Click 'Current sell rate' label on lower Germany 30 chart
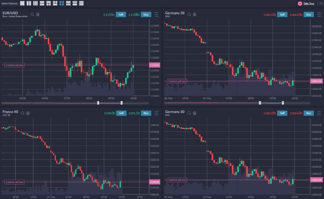The height and width of the screenshot is (199, 324). pos(177,180)
